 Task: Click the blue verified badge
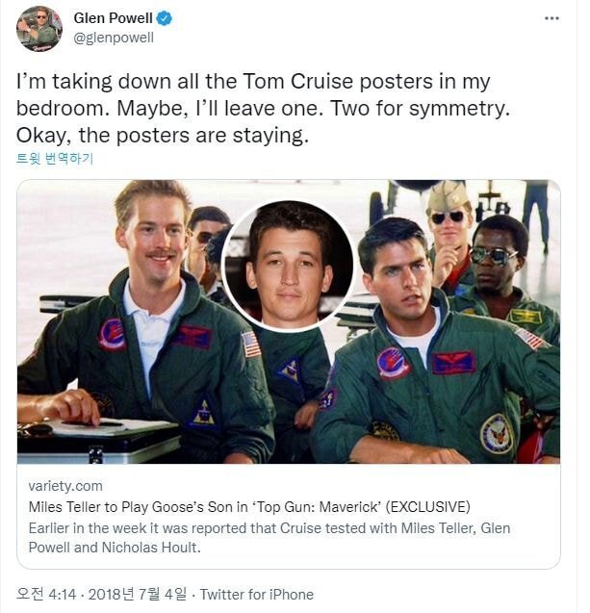pos(166,18)
